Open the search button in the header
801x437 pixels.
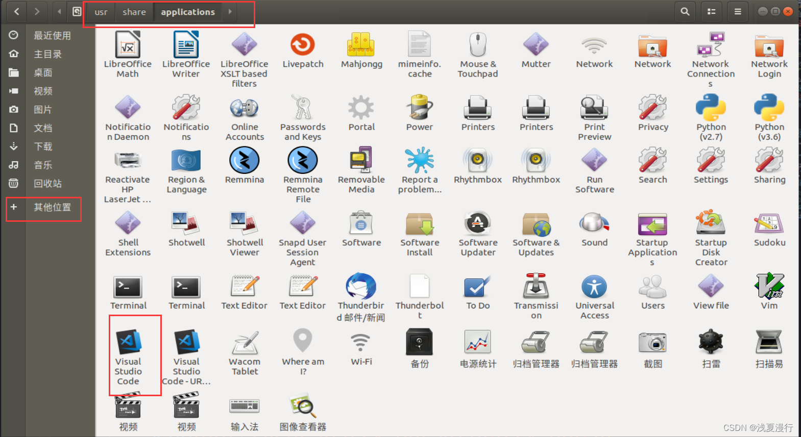(x=685, y=11)
